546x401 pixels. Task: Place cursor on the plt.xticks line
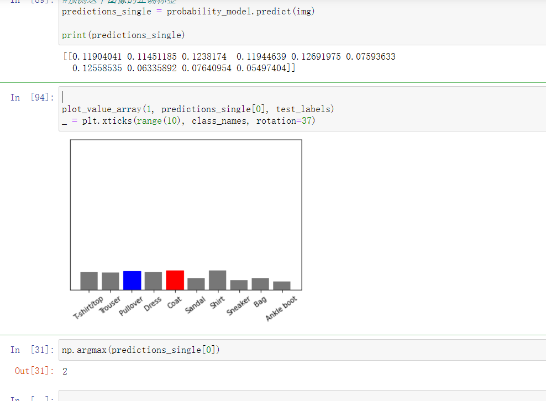[188, 120]
